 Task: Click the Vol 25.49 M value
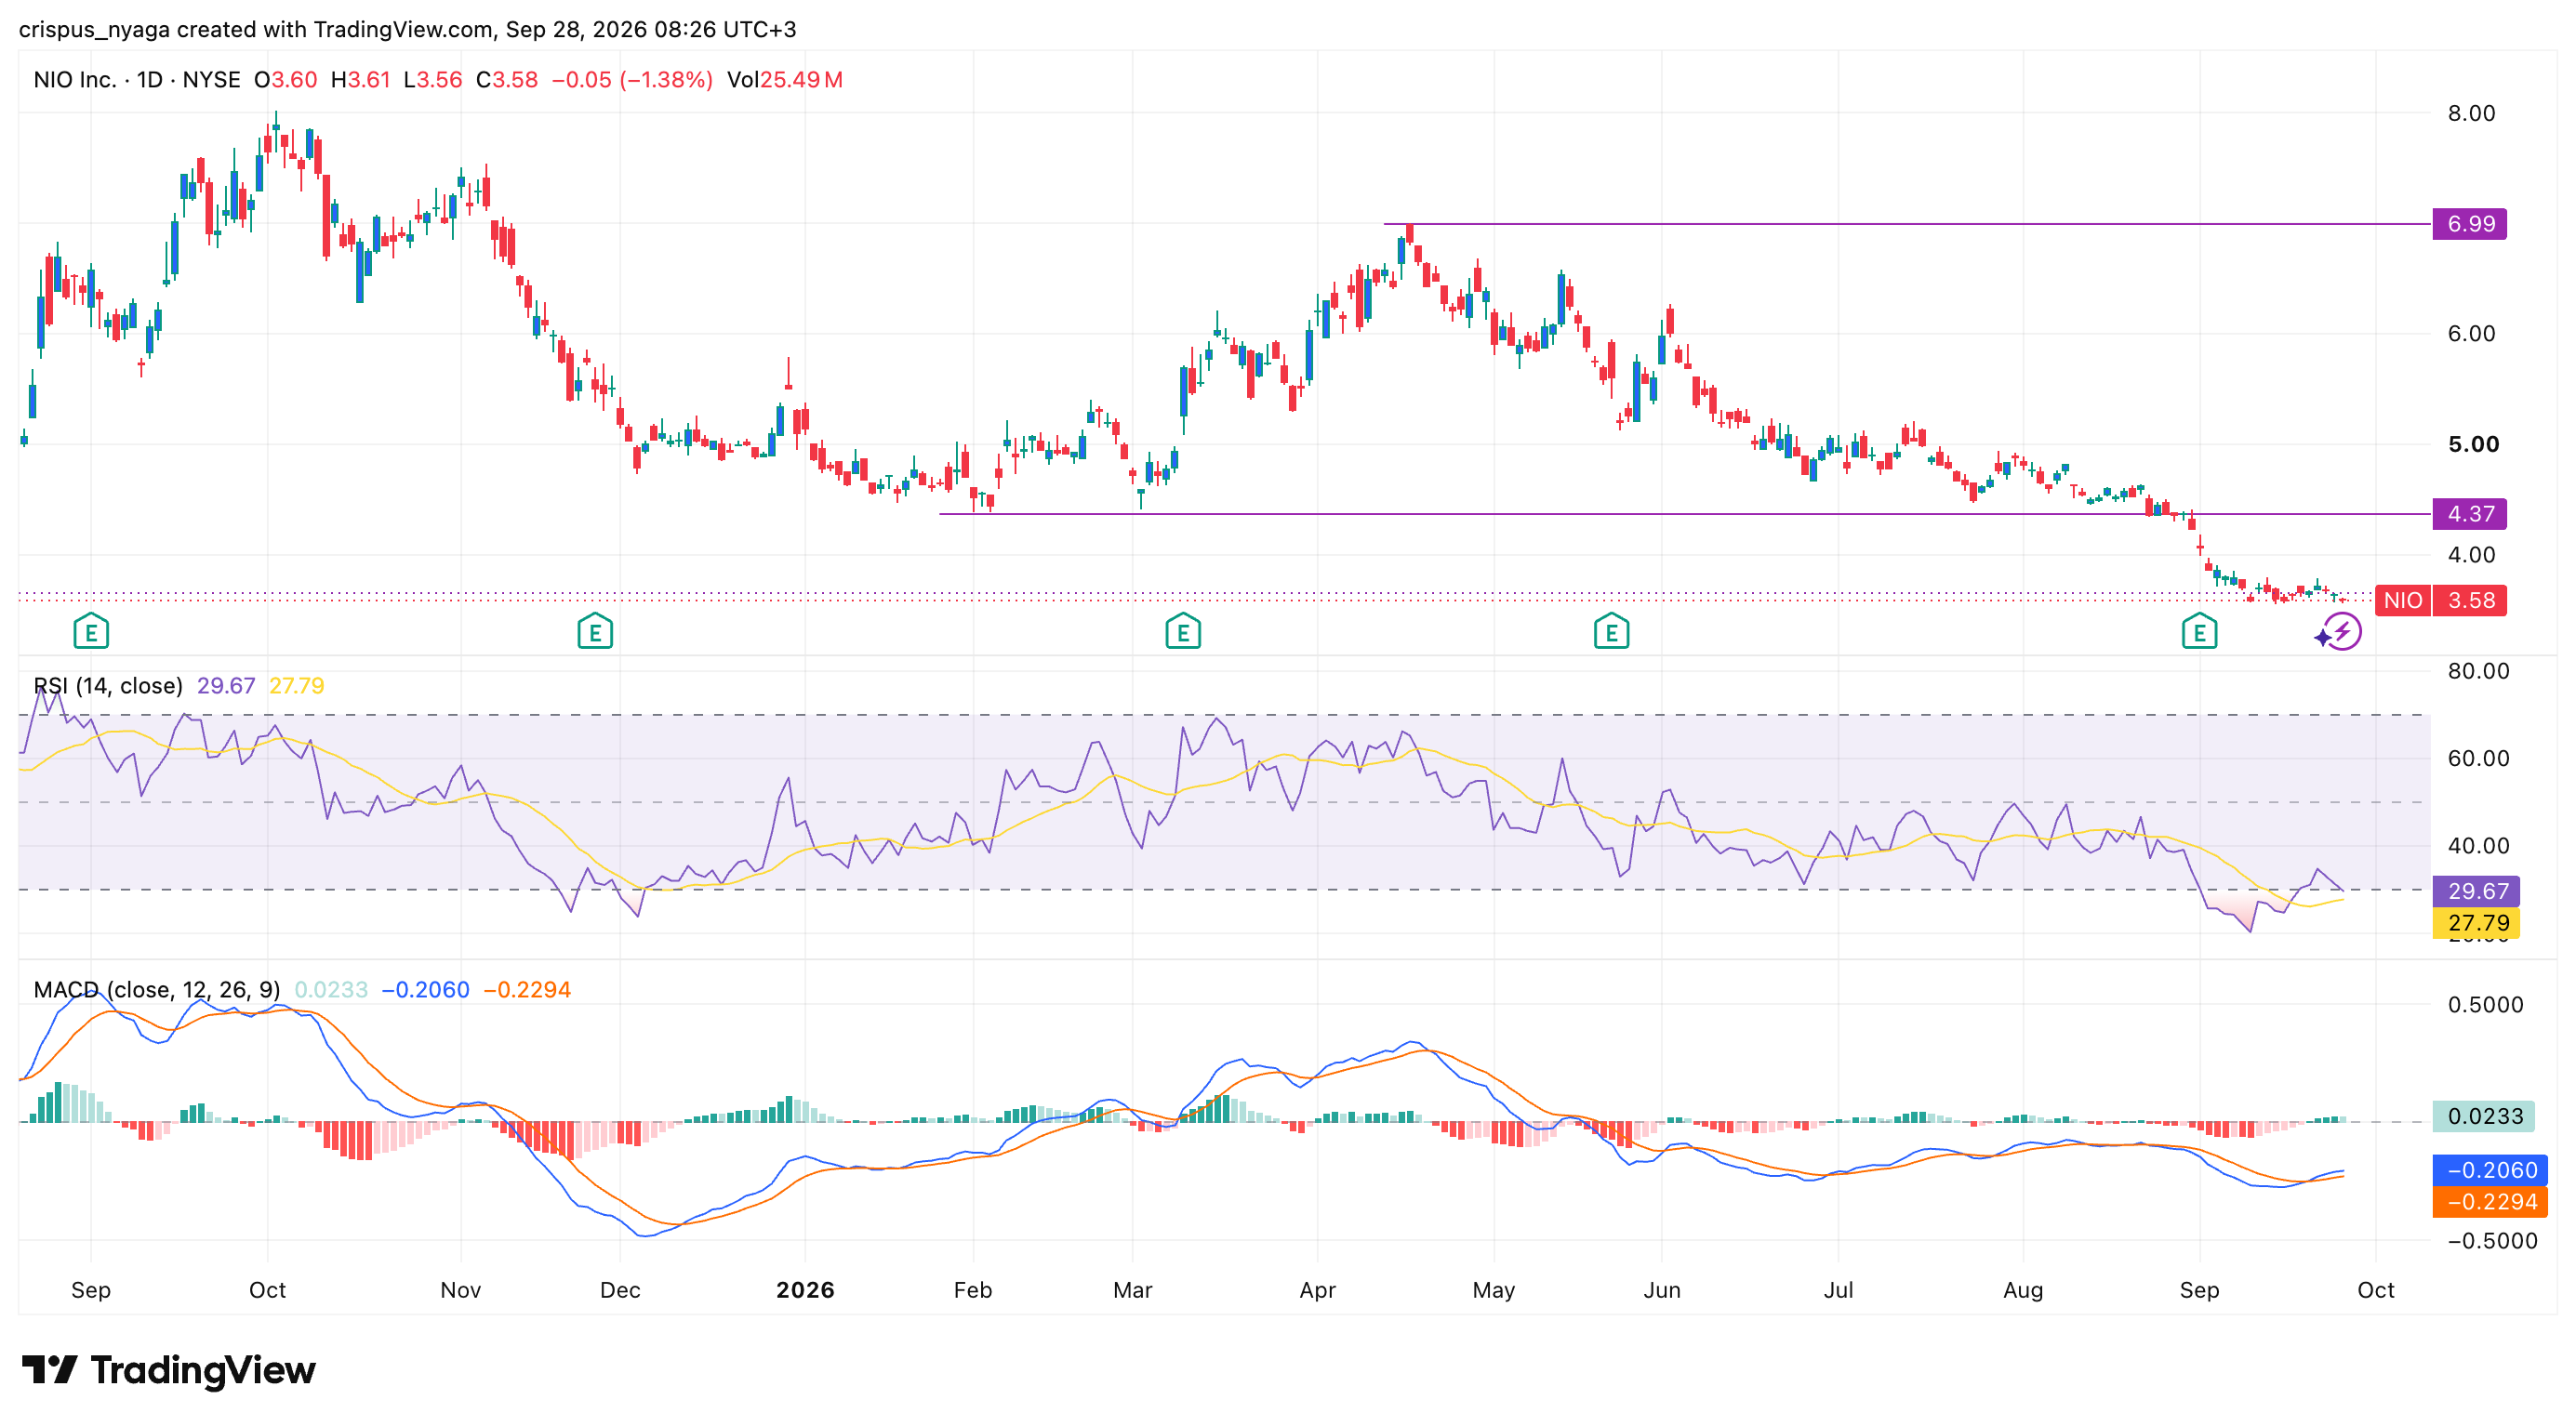(785, 80)
